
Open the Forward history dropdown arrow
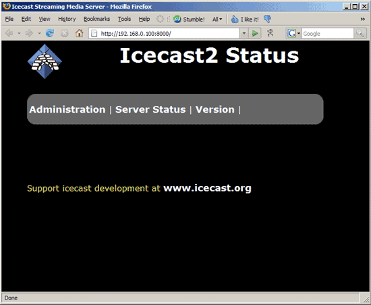(x=39, y=33)
